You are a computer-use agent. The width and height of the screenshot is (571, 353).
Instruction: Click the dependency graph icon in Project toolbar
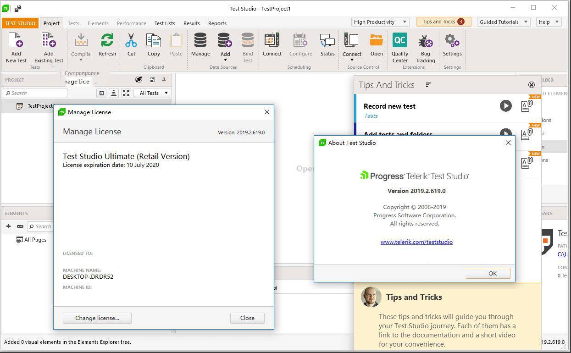(126, 93)
